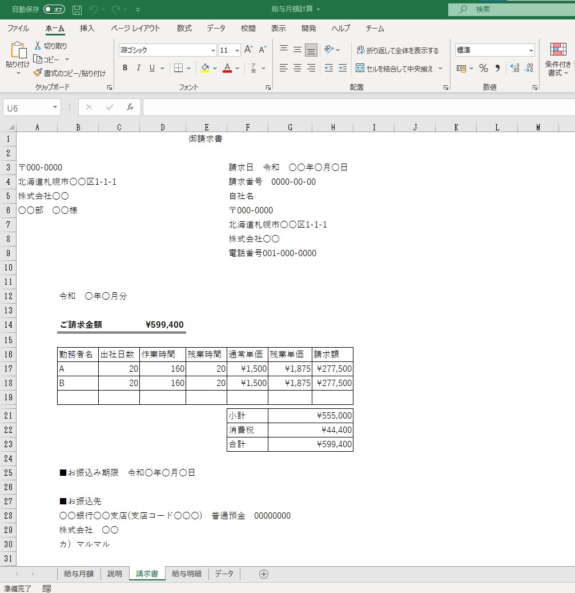This screenshot has height=593, width=575.
Task: Open the font color palette arrow
Action: 237,69
